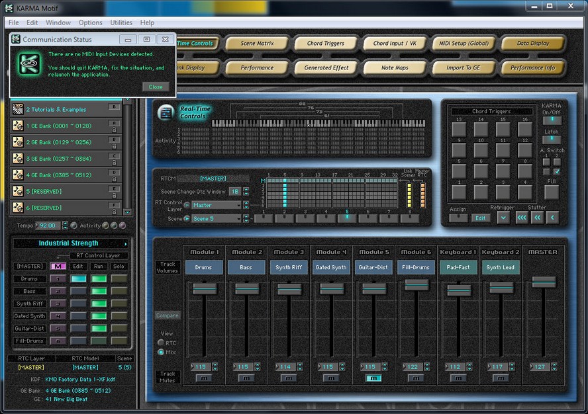The height and width of the screenshot is (414, 588).
Task: Select the RTC view radio button
Action: coord(161,343)
